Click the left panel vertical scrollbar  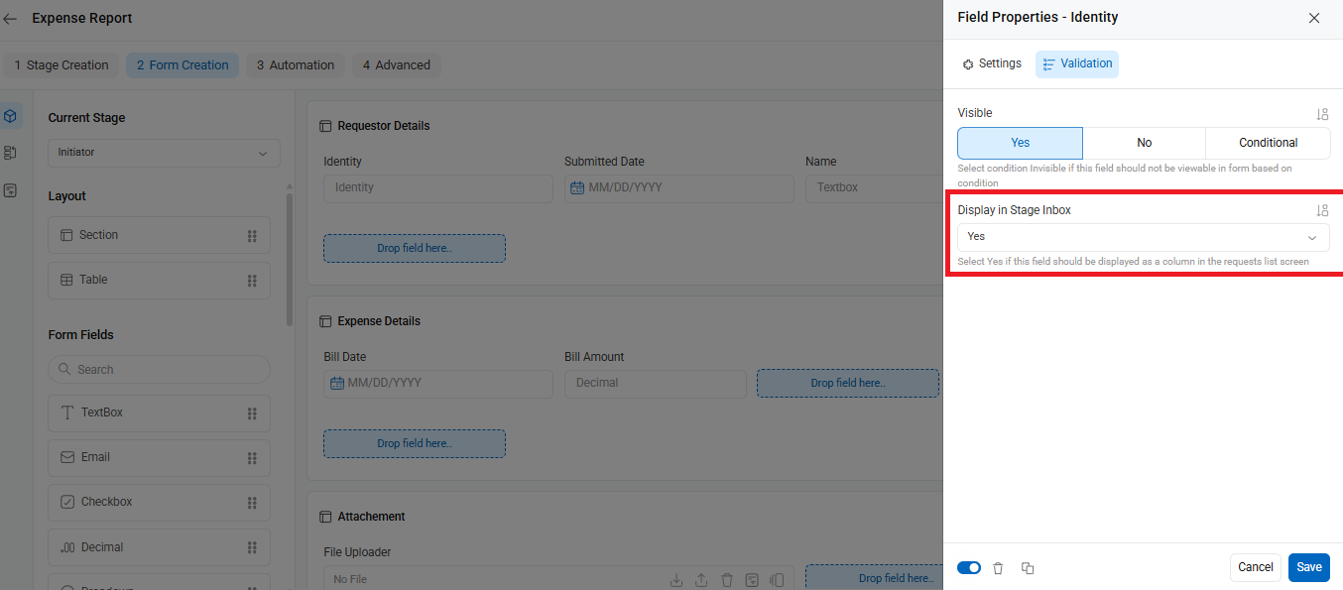[290, 260]
